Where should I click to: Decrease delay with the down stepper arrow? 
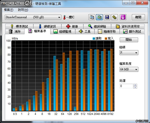point(135,87)
